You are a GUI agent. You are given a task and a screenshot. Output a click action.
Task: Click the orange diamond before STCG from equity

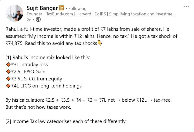pyautogui.click(x=8, y=79)
